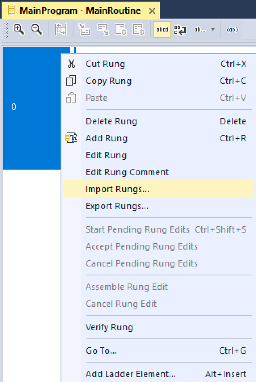Click the copy icon beside Copy Rung
Screen dimensions: 256x382
pos(71,81)
